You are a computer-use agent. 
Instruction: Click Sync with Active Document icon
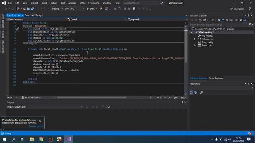click(219, 20)
